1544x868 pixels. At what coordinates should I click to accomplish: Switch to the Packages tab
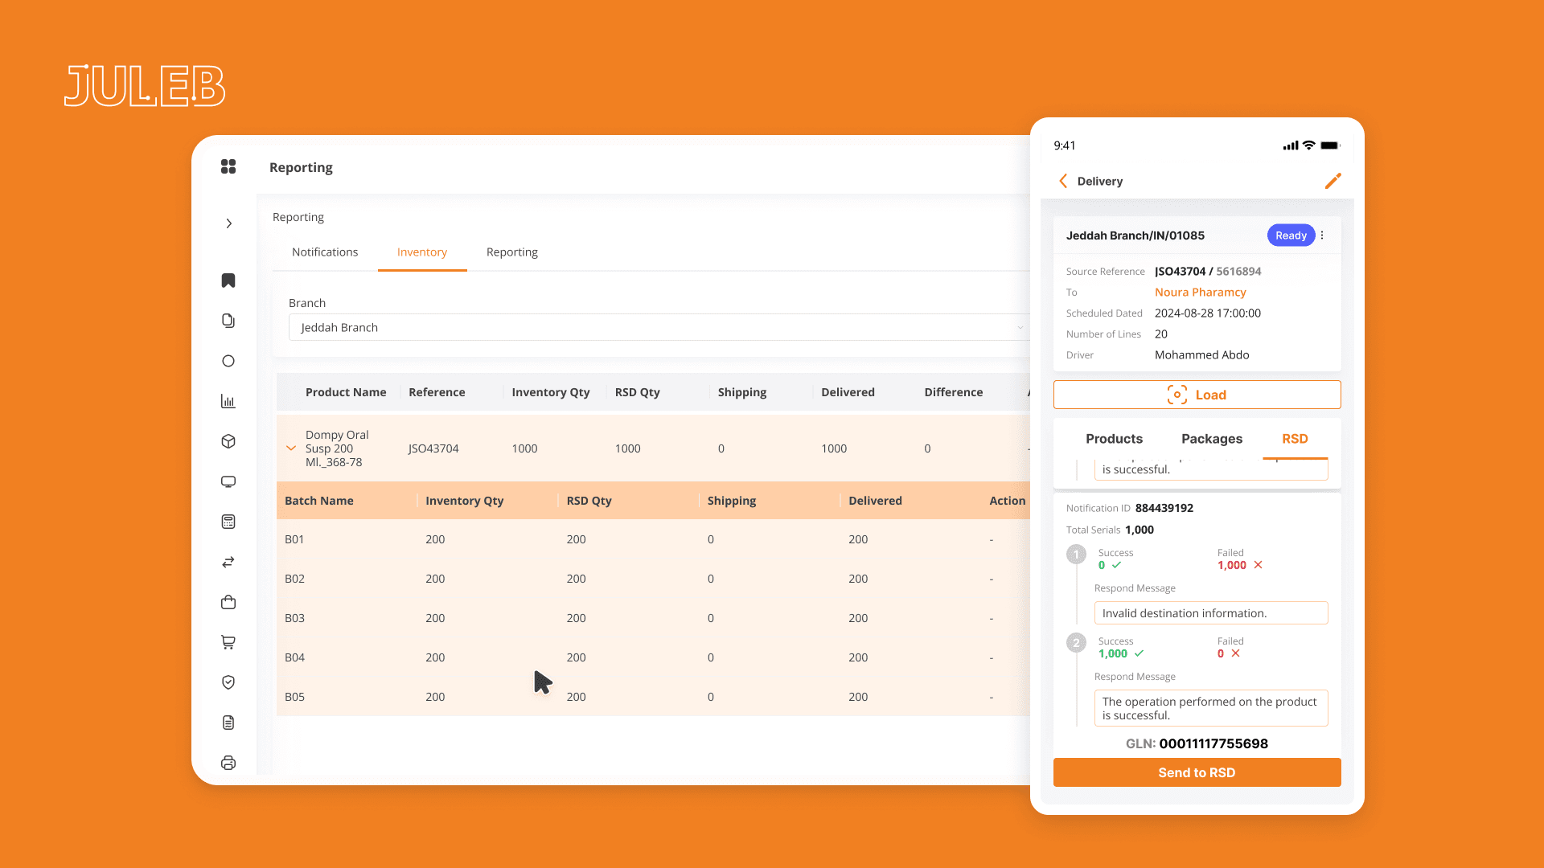pos(1211,439)
